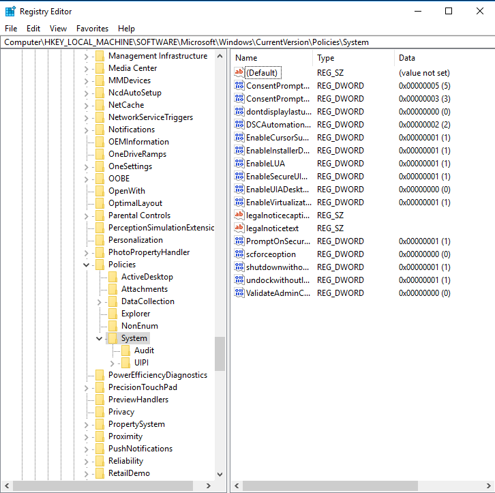Collapse the Policies key
495x493 pixels.
click(86, 265)
